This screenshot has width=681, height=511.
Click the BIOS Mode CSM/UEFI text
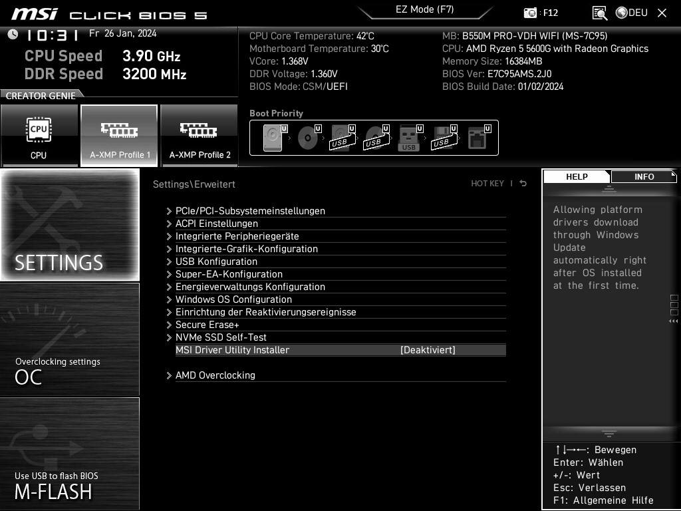[299, 86]
